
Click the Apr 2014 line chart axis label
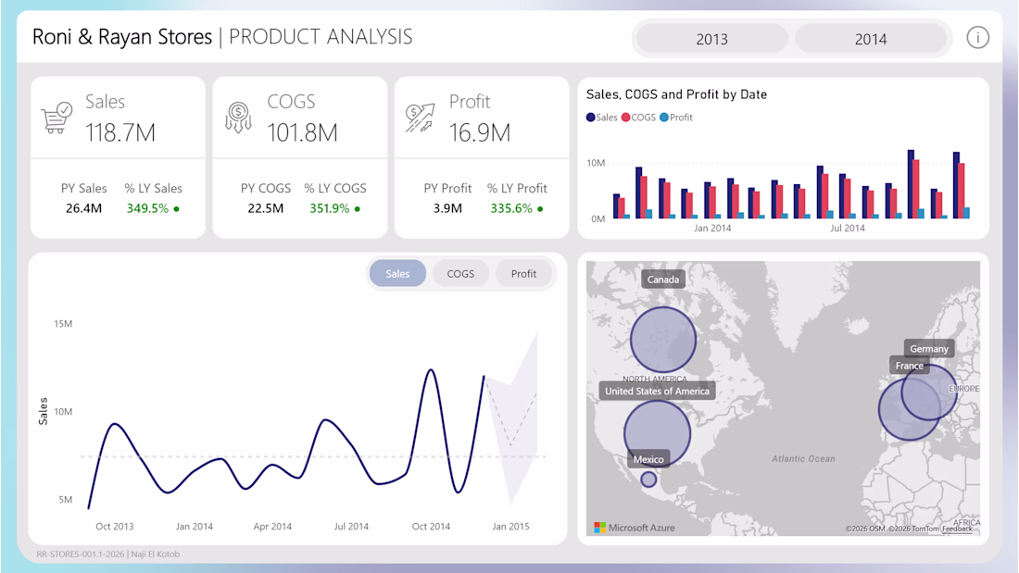click(x=272, y=526)
